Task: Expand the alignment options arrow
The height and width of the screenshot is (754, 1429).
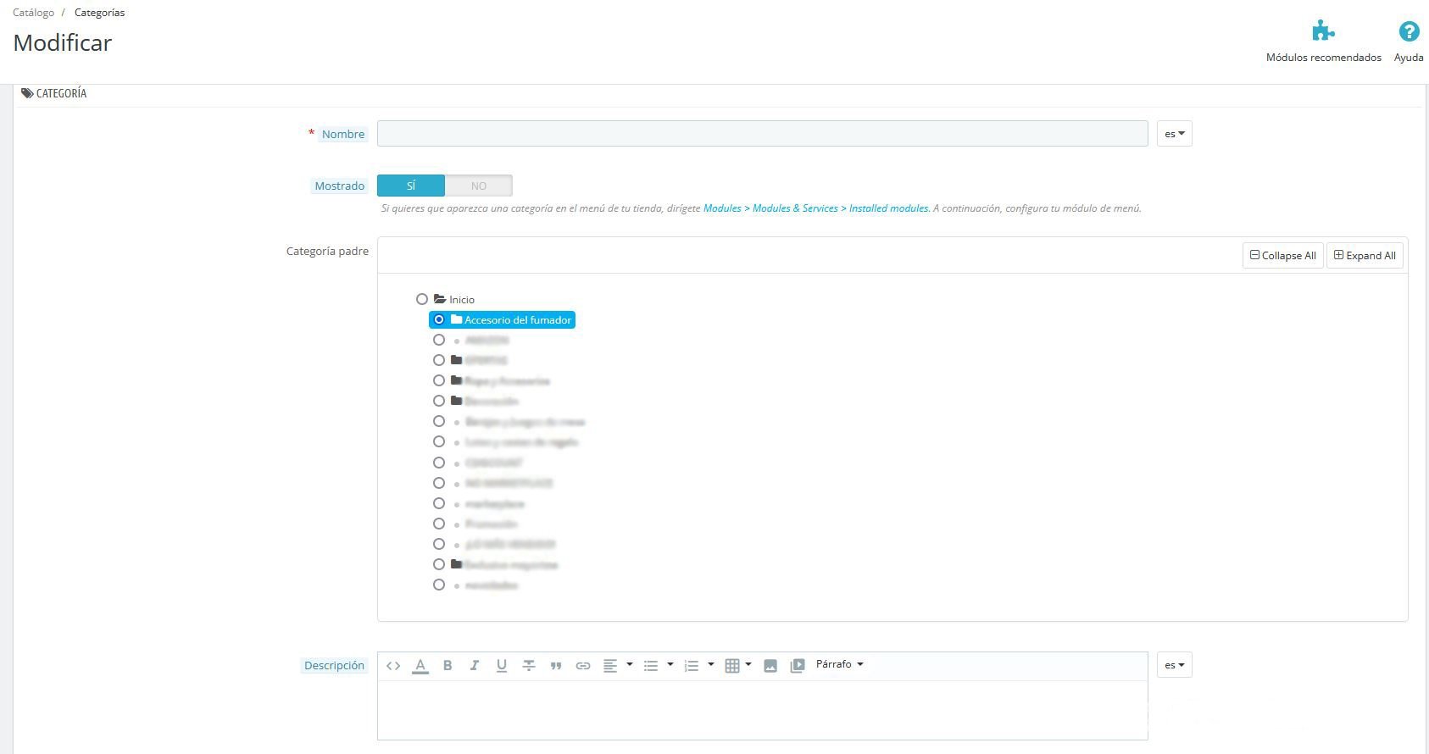Action: click(x=630, y=664)
